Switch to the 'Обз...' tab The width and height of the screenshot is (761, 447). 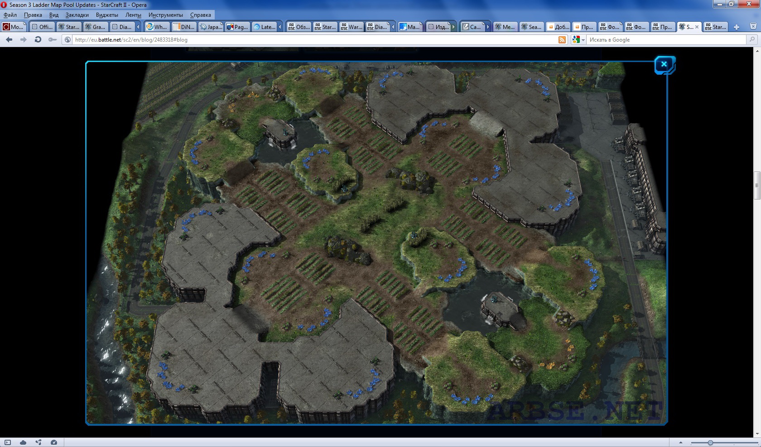299,27
